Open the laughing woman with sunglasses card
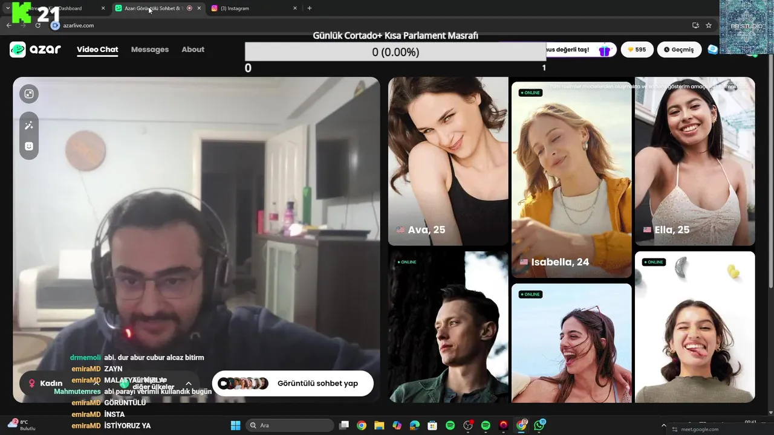The image size is (774, 435). [x=571, y=343]
